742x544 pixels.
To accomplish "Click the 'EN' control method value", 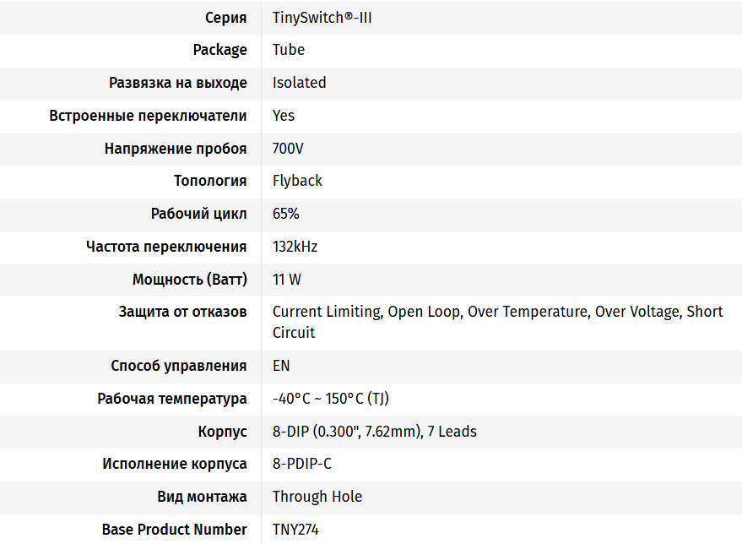I will [281, 366].
